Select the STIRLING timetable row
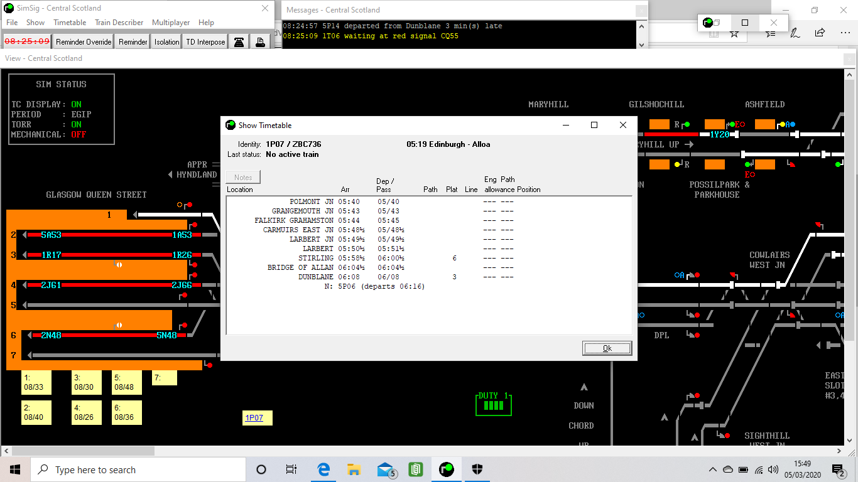 (429, 258)
